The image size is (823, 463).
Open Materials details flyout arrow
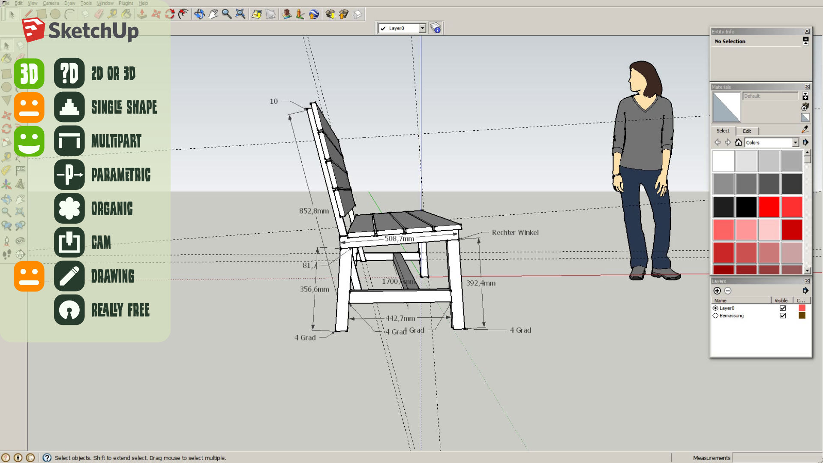point(805,142)
